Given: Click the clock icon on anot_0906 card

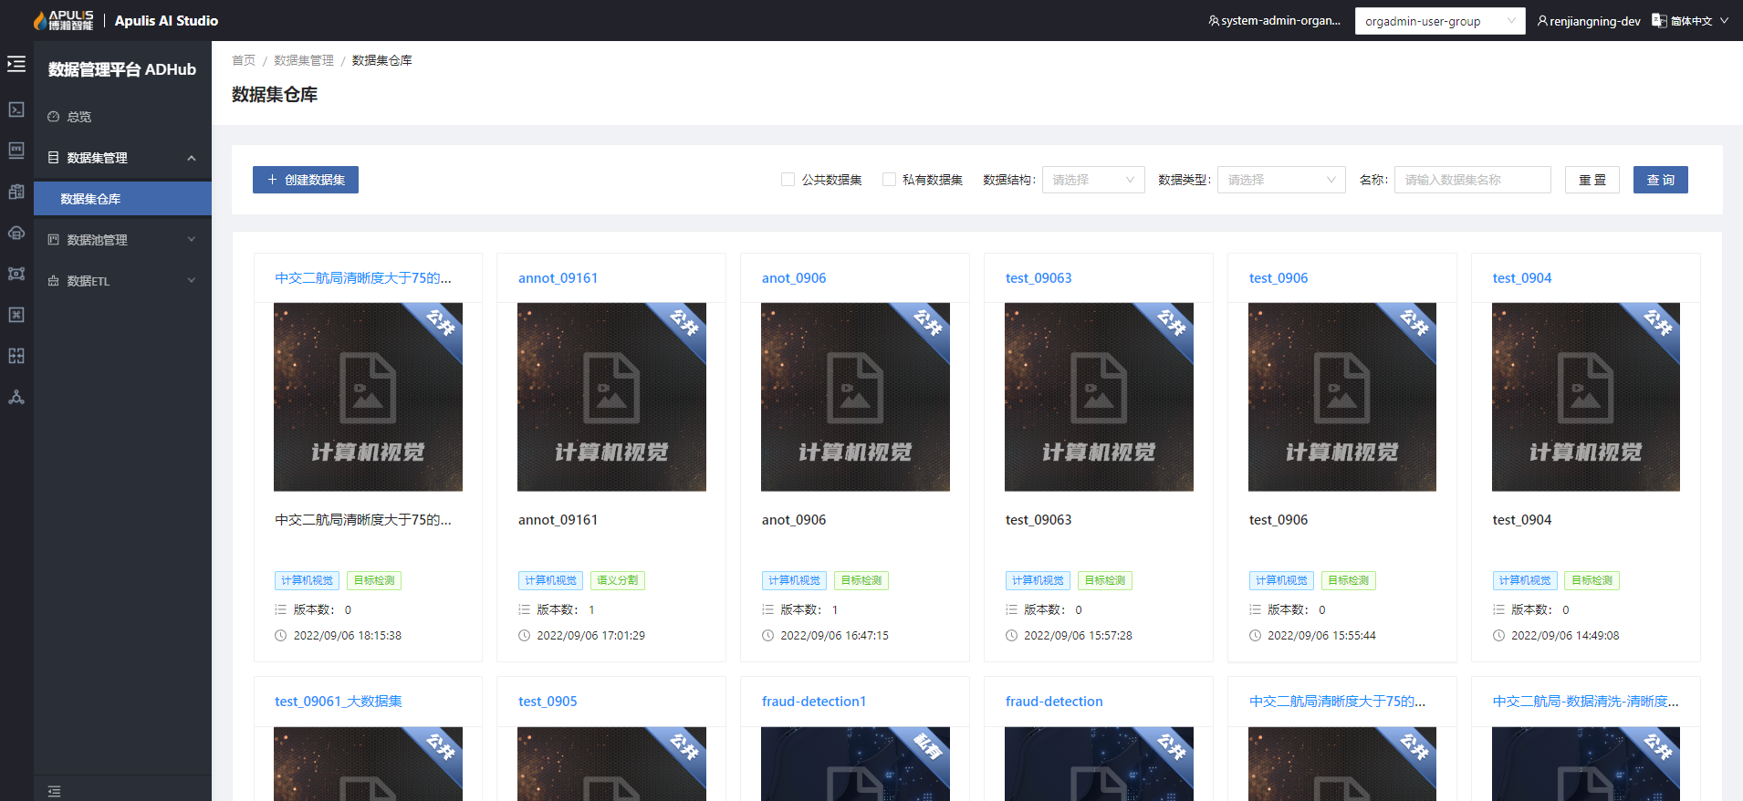Looking at the screenshot, I should [767, 636].
